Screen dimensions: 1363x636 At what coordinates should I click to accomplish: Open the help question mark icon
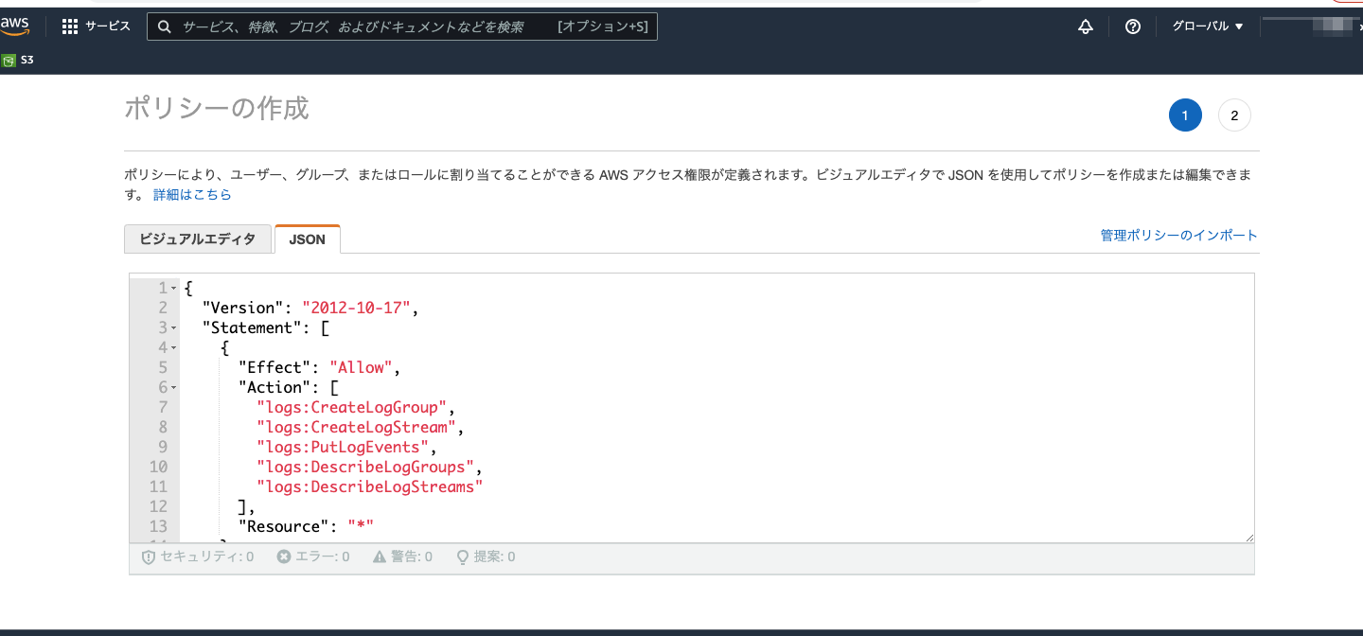coord(1133,26)
